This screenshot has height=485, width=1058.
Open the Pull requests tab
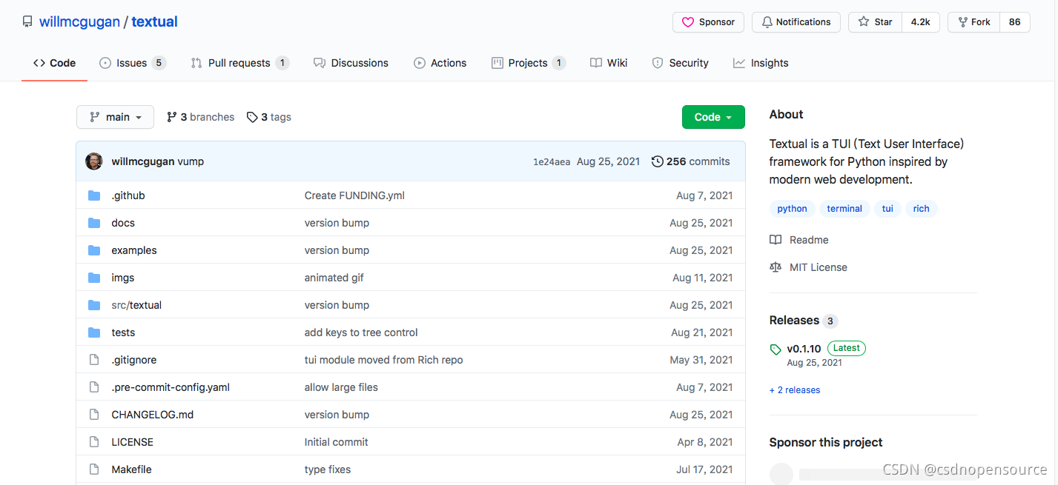[239, 63]
